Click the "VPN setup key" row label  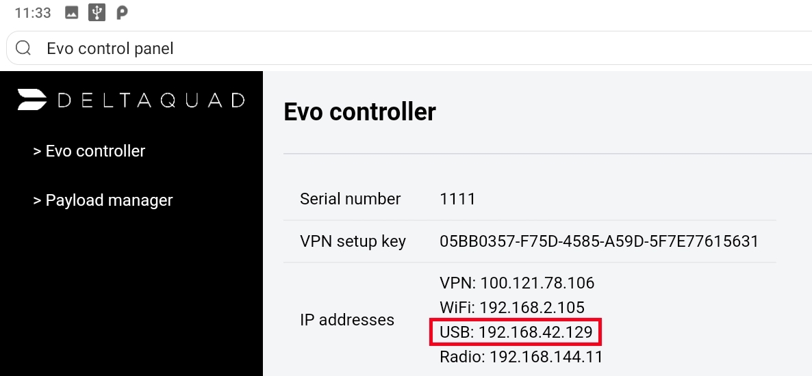353,241
